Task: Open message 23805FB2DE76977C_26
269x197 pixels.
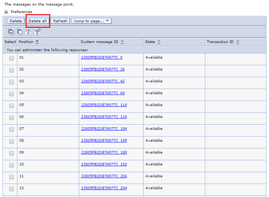Action: click(103, 69)
